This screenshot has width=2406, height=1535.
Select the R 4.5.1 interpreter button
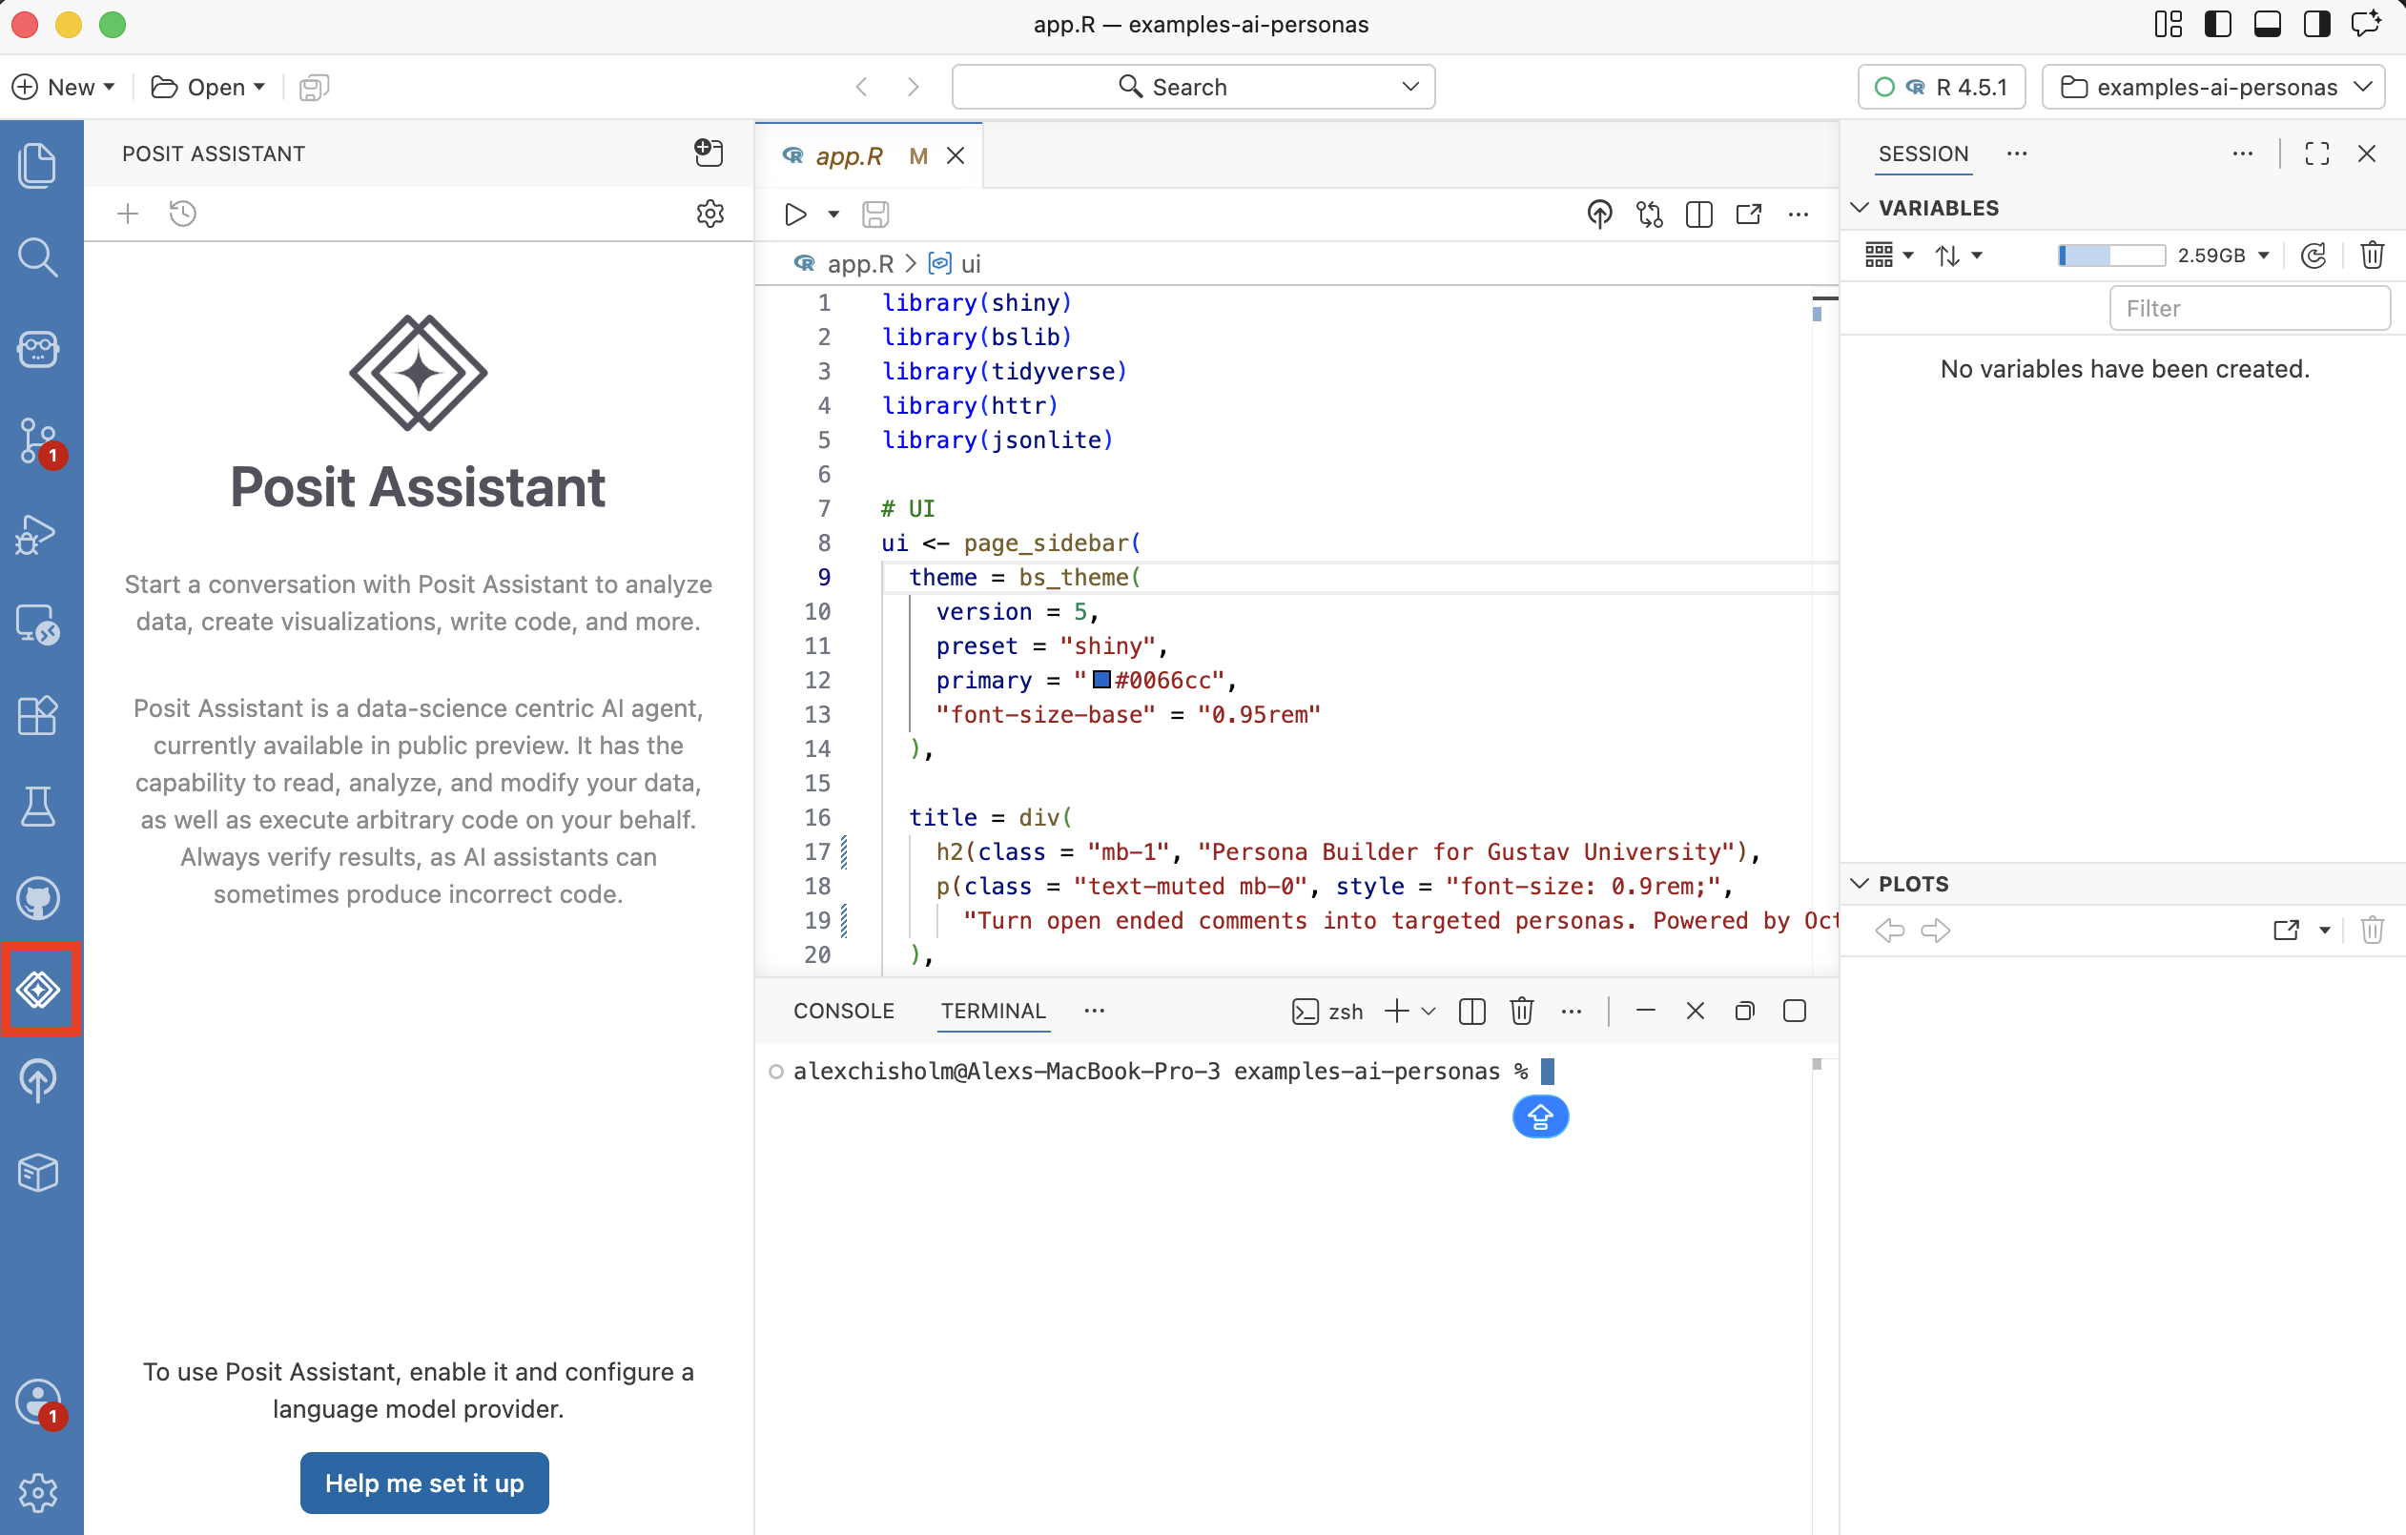(x=1942, y=87)
